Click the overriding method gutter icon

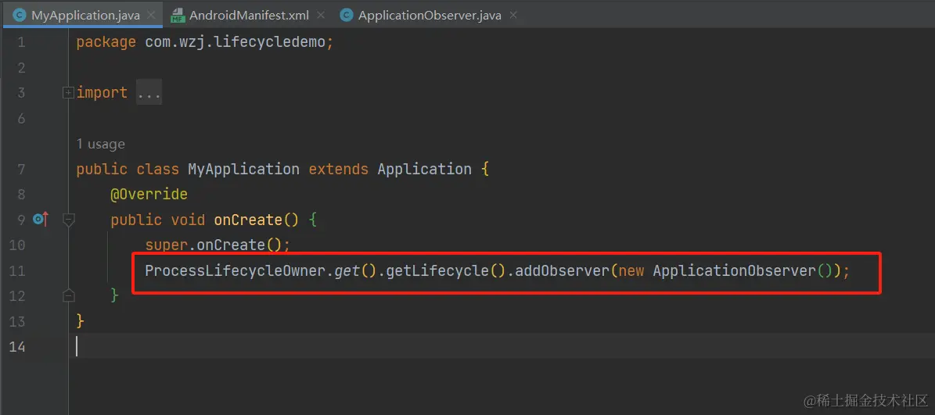point(40,220)
